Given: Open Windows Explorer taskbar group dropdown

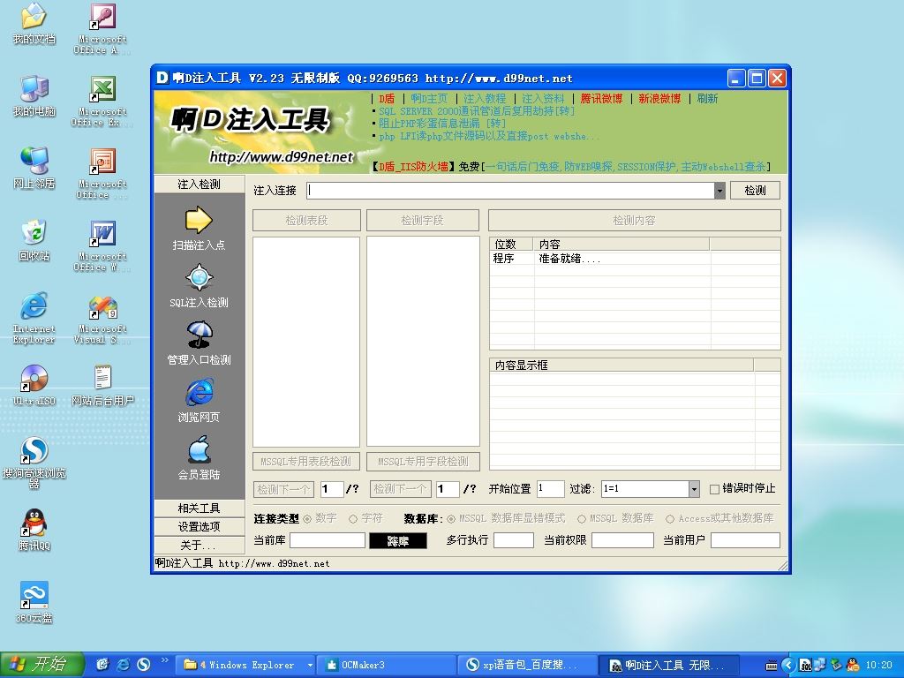Looking at the screenshot, I should pos(310,665).
